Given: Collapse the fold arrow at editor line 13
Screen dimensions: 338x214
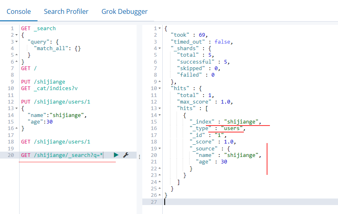Looking at the screenshot, I should (17, 108).
